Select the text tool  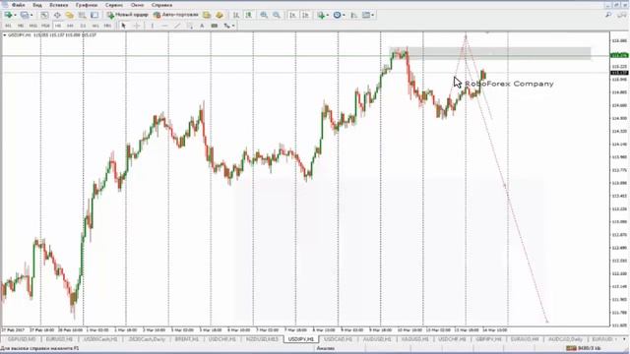coord(202,26)
